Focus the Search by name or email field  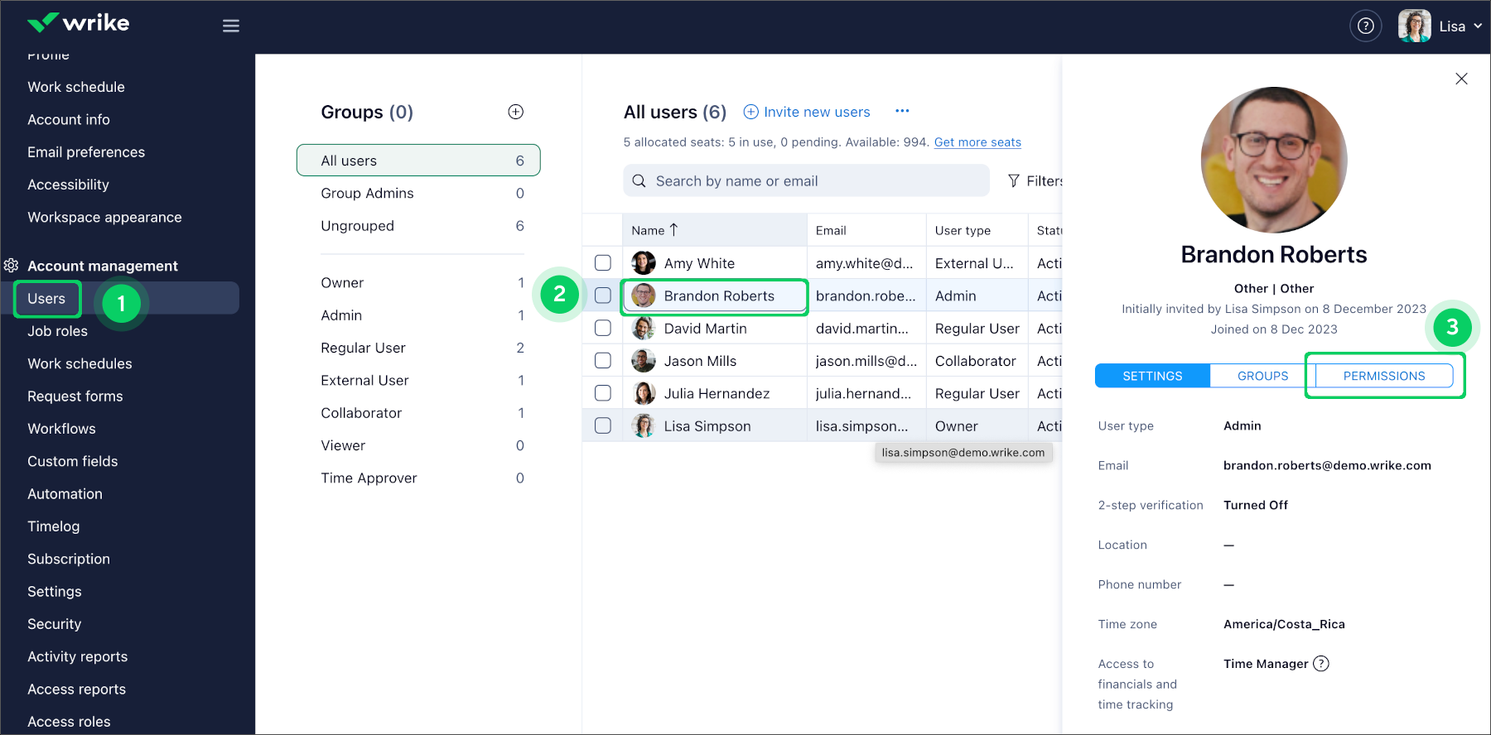(x=806, y=180)
